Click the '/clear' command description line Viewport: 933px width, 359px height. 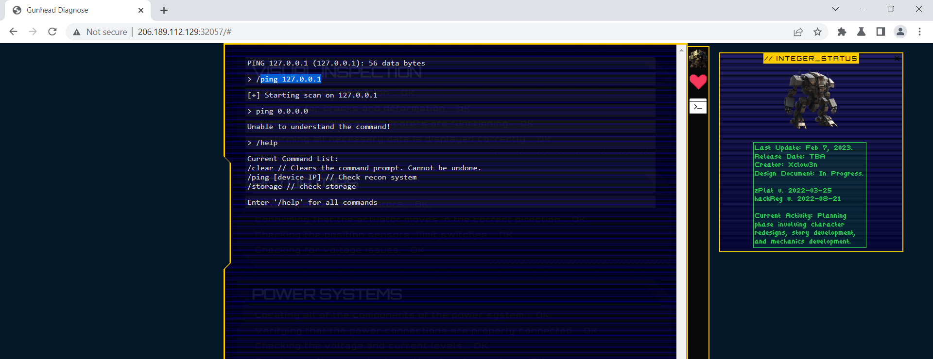364,168
